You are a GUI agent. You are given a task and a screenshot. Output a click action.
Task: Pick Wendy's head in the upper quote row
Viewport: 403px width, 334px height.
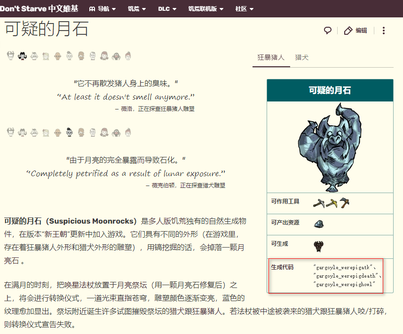coord(46,56)
